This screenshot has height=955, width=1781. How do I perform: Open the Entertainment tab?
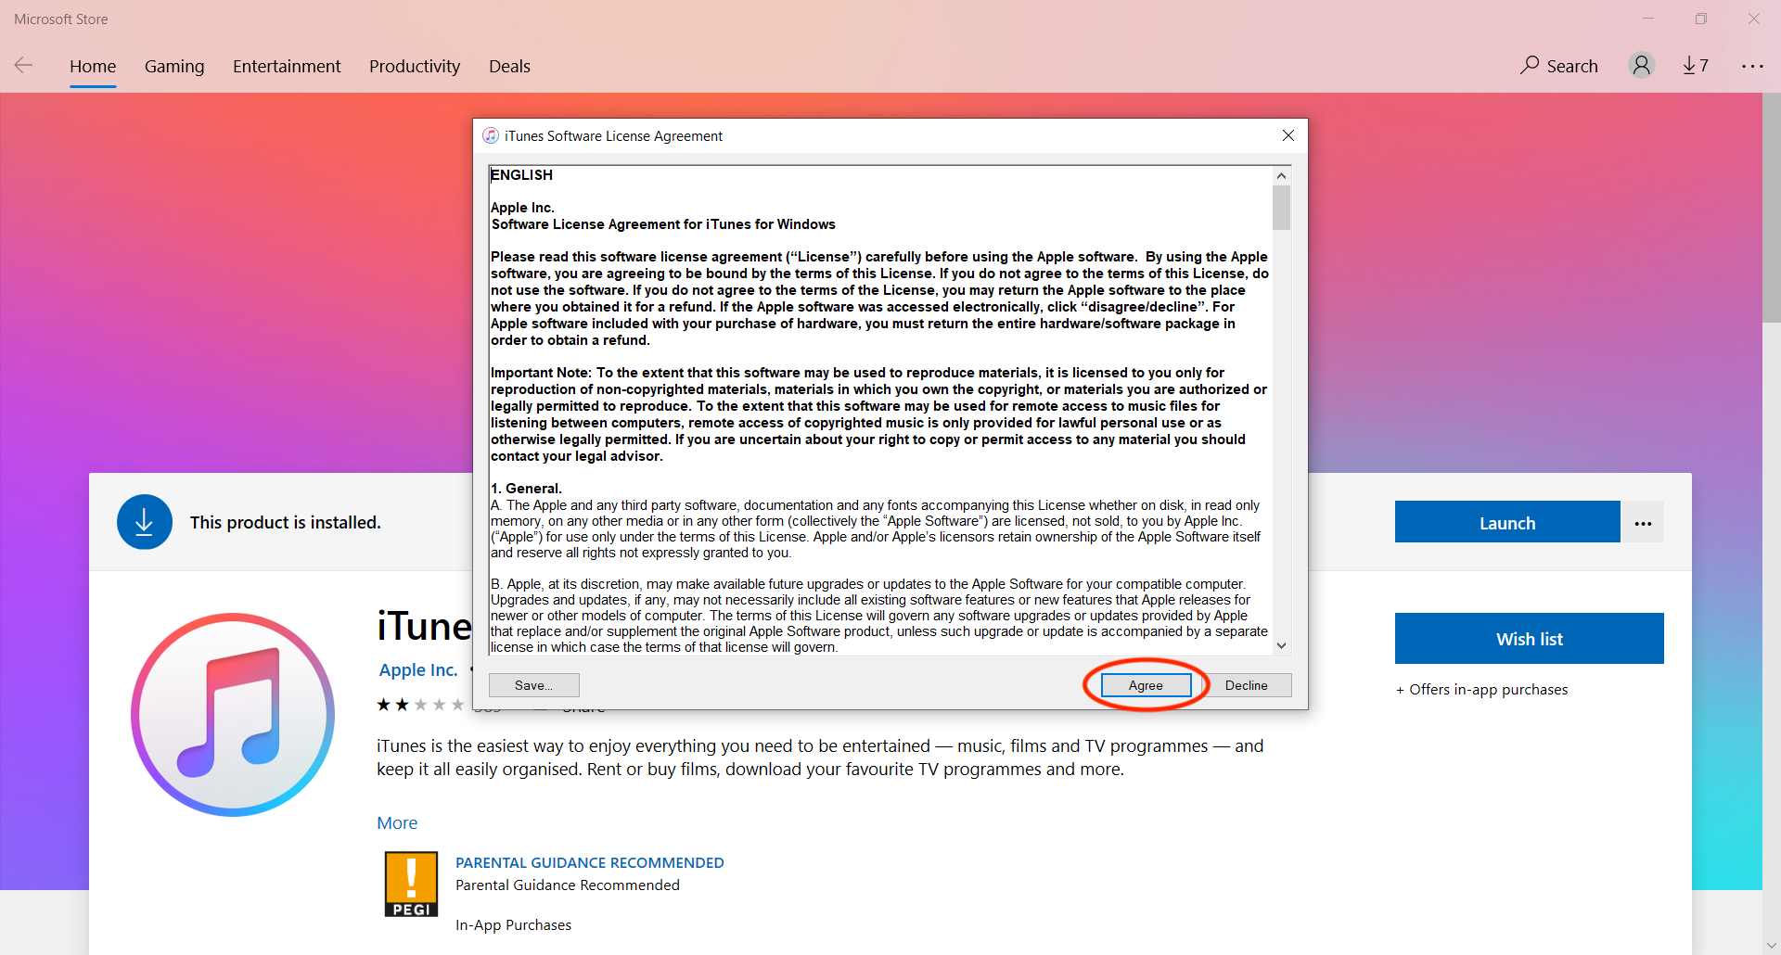287,66
